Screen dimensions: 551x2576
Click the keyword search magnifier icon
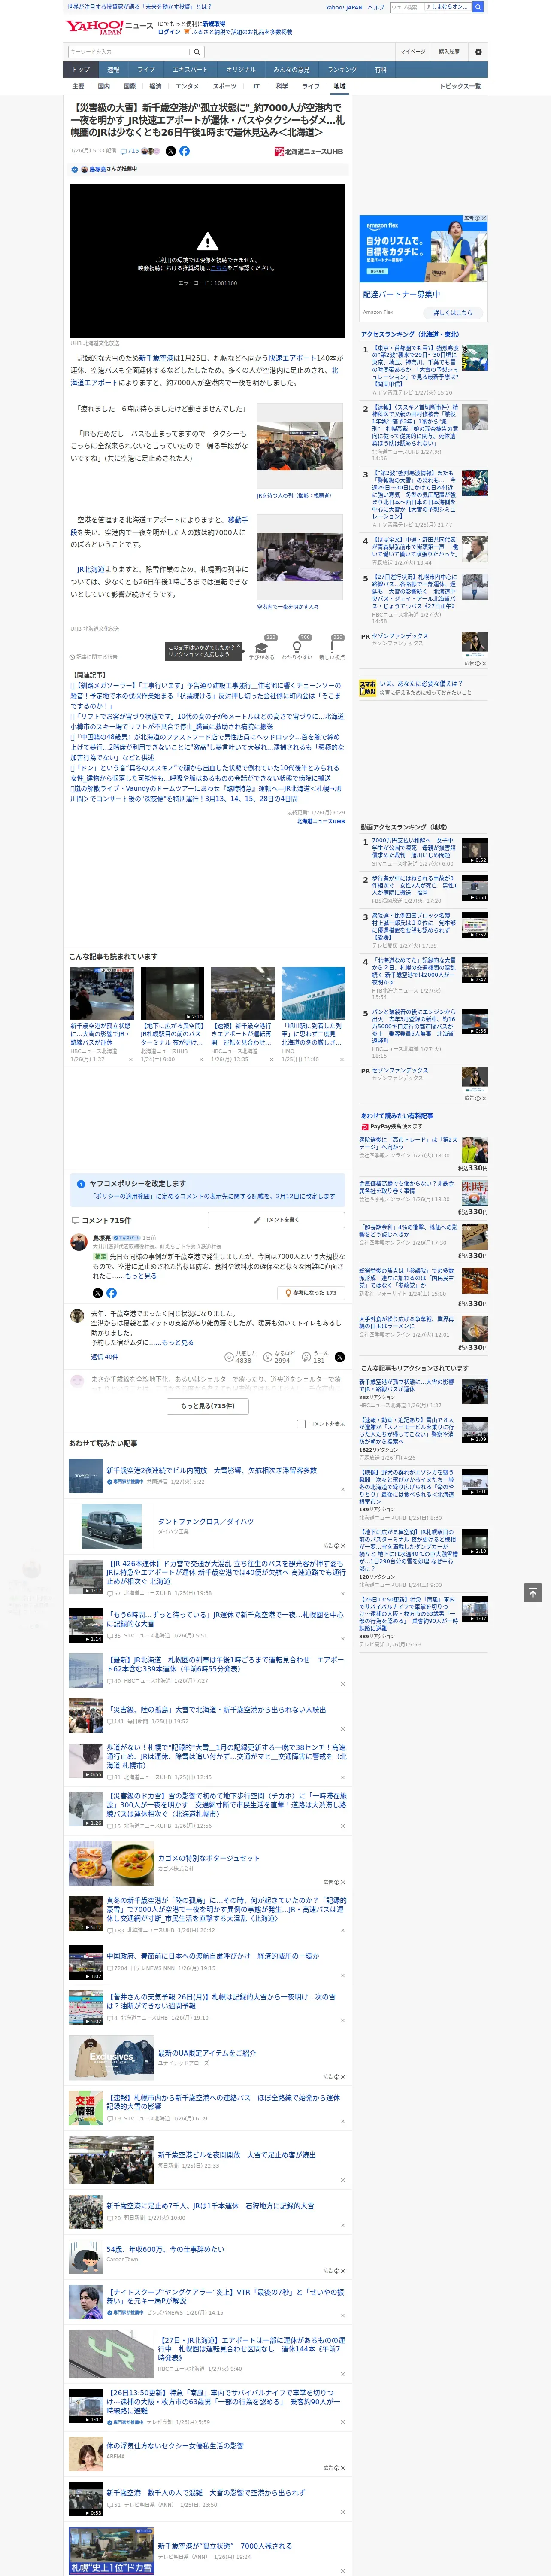(x=197, y=51)
